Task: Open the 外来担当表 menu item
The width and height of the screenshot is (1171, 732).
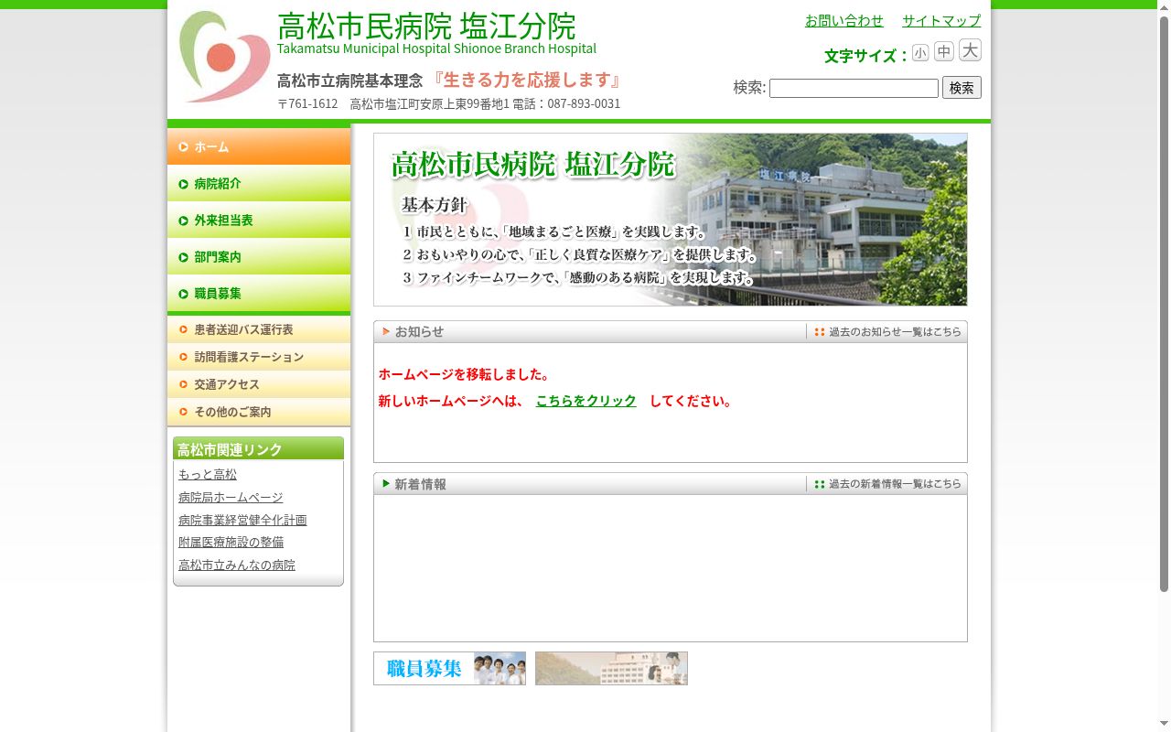Action: tap(259, 220)
